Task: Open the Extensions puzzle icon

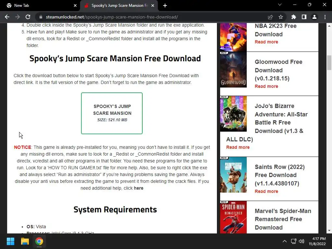Action: 294,17
